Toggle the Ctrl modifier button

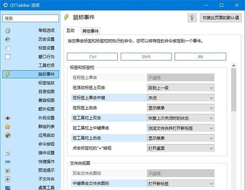(92, 57)
